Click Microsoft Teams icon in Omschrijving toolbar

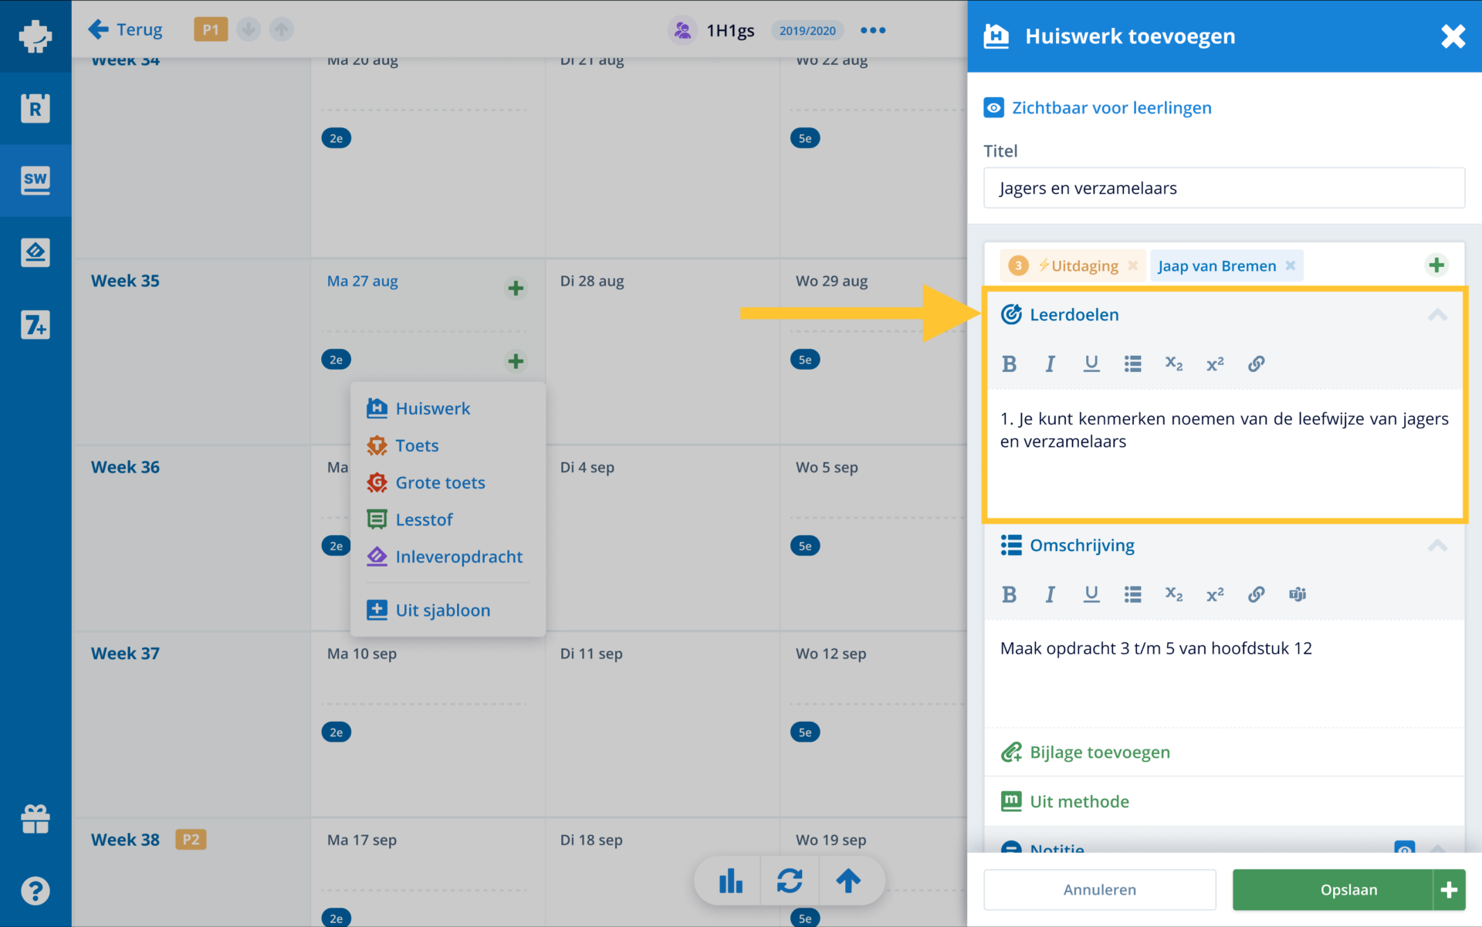(x=1298, y=594)
